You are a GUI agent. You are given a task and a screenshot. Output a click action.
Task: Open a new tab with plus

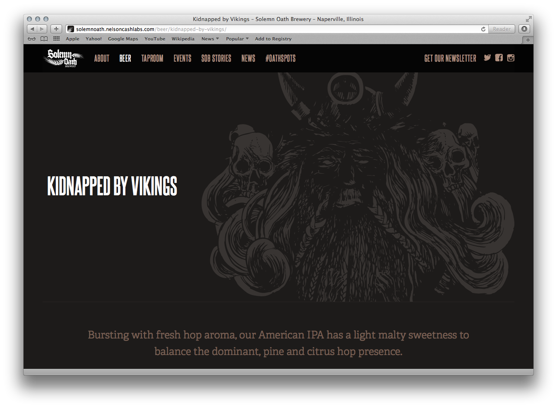pos(528,40)
